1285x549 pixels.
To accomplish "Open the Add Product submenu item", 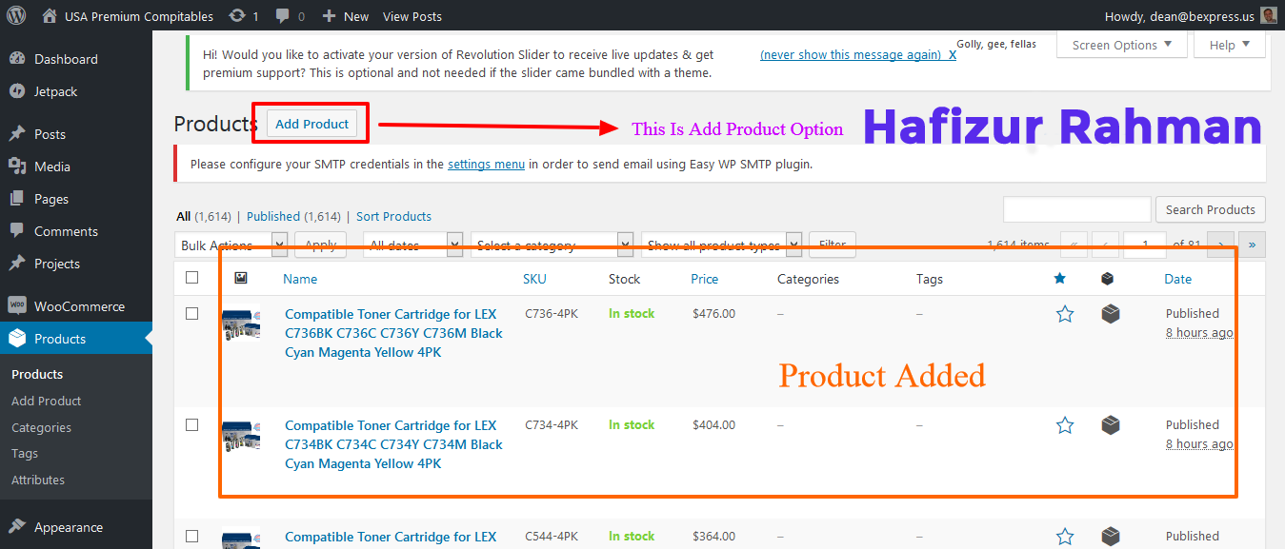I will pos(47,401).
